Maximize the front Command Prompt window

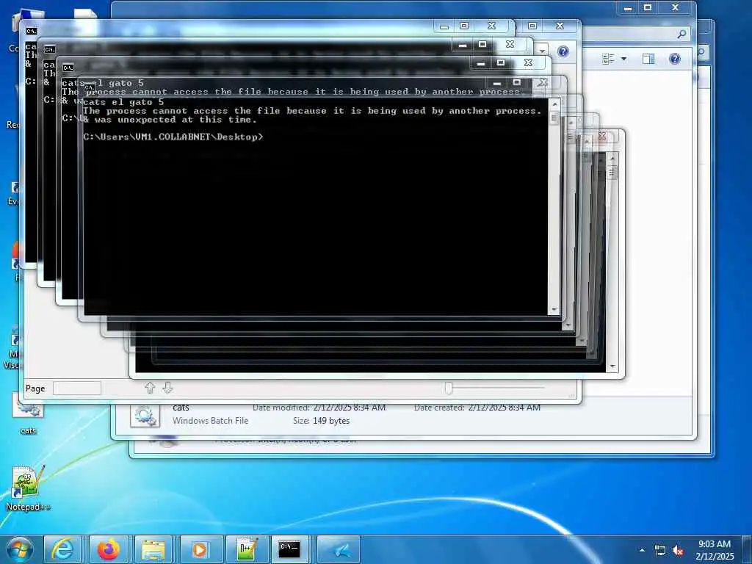click(516, 82)
